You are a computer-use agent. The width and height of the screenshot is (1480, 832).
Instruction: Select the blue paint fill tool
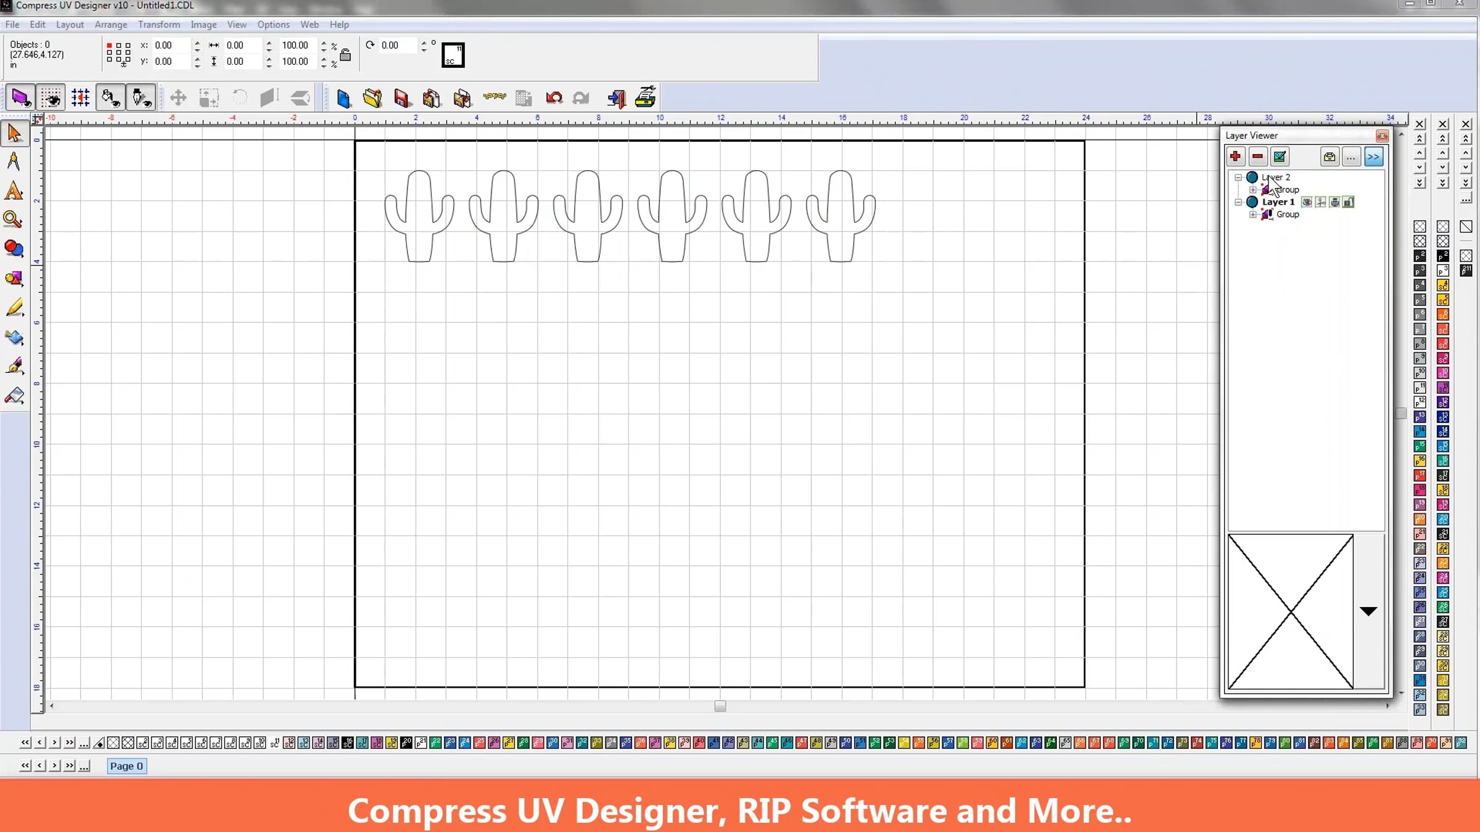point(14,337)
